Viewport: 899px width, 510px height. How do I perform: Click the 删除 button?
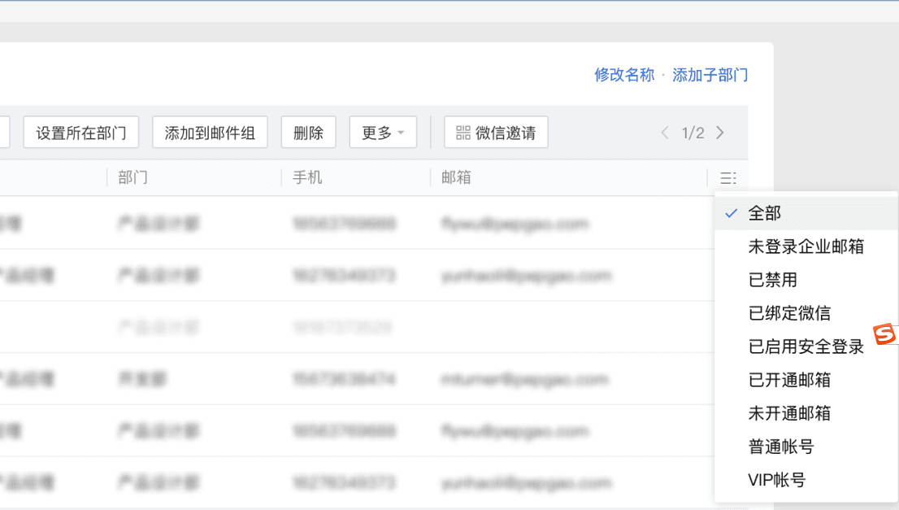click(308, 132)
